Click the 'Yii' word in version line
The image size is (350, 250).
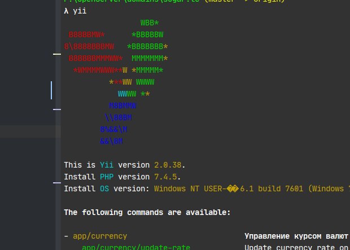(x=107, y=165)
